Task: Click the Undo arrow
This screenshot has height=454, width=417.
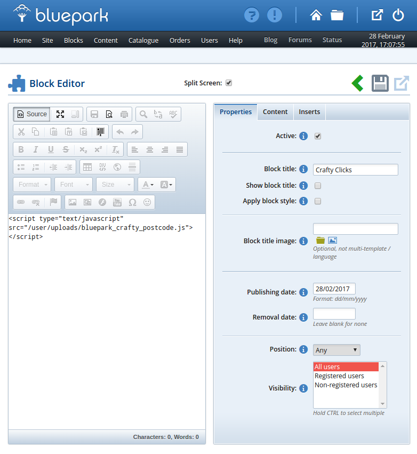Action: (120, 132)
